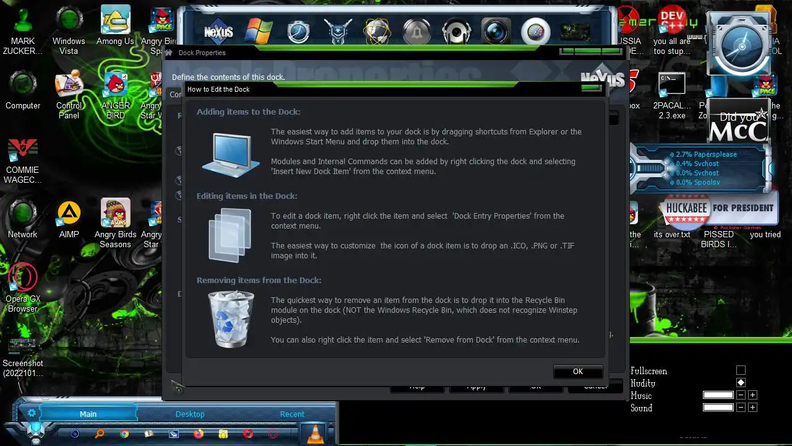
Task: Click OK in How to Edit the Dock
Action: [x=578, y=372]
